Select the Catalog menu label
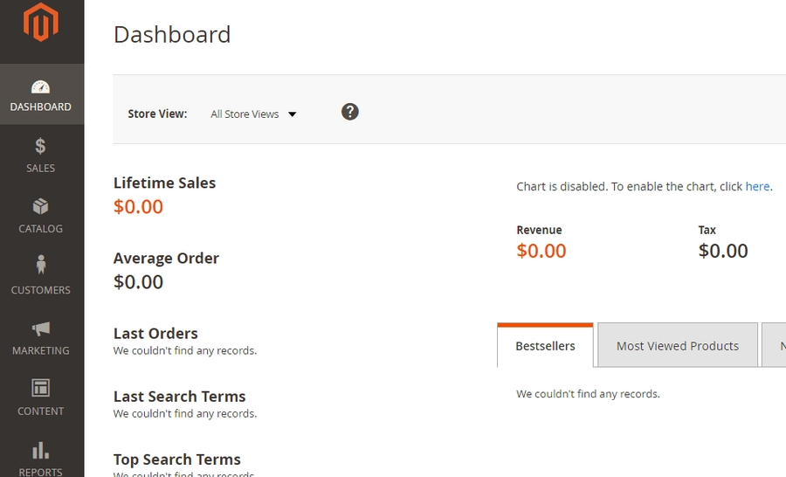Image resolution: width=786 pixels, height=477 pixels. coord(40,229)
